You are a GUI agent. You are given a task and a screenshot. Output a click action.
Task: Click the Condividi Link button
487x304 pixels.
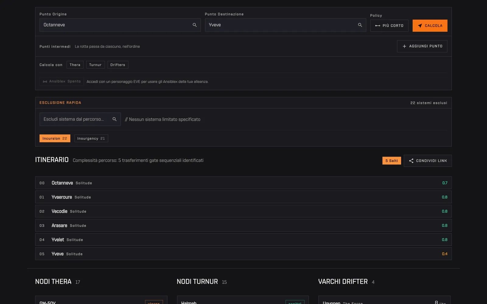point(428,161)
